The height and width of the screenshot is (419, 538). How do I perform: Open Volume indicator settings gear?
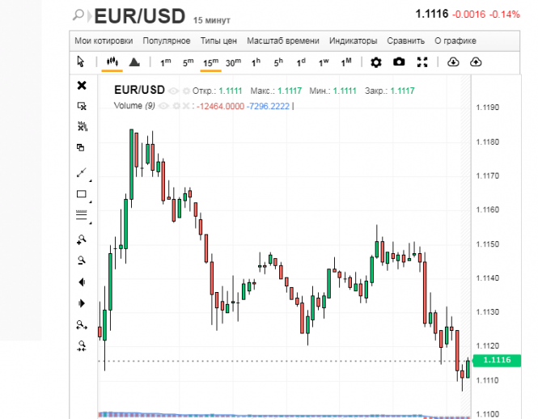tap(176, 106)
